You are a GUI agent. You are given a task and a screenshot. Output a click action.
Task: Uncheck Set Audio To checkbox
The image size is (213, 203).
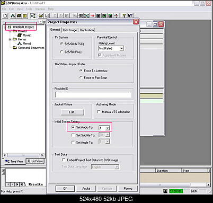tap(73, 127)
